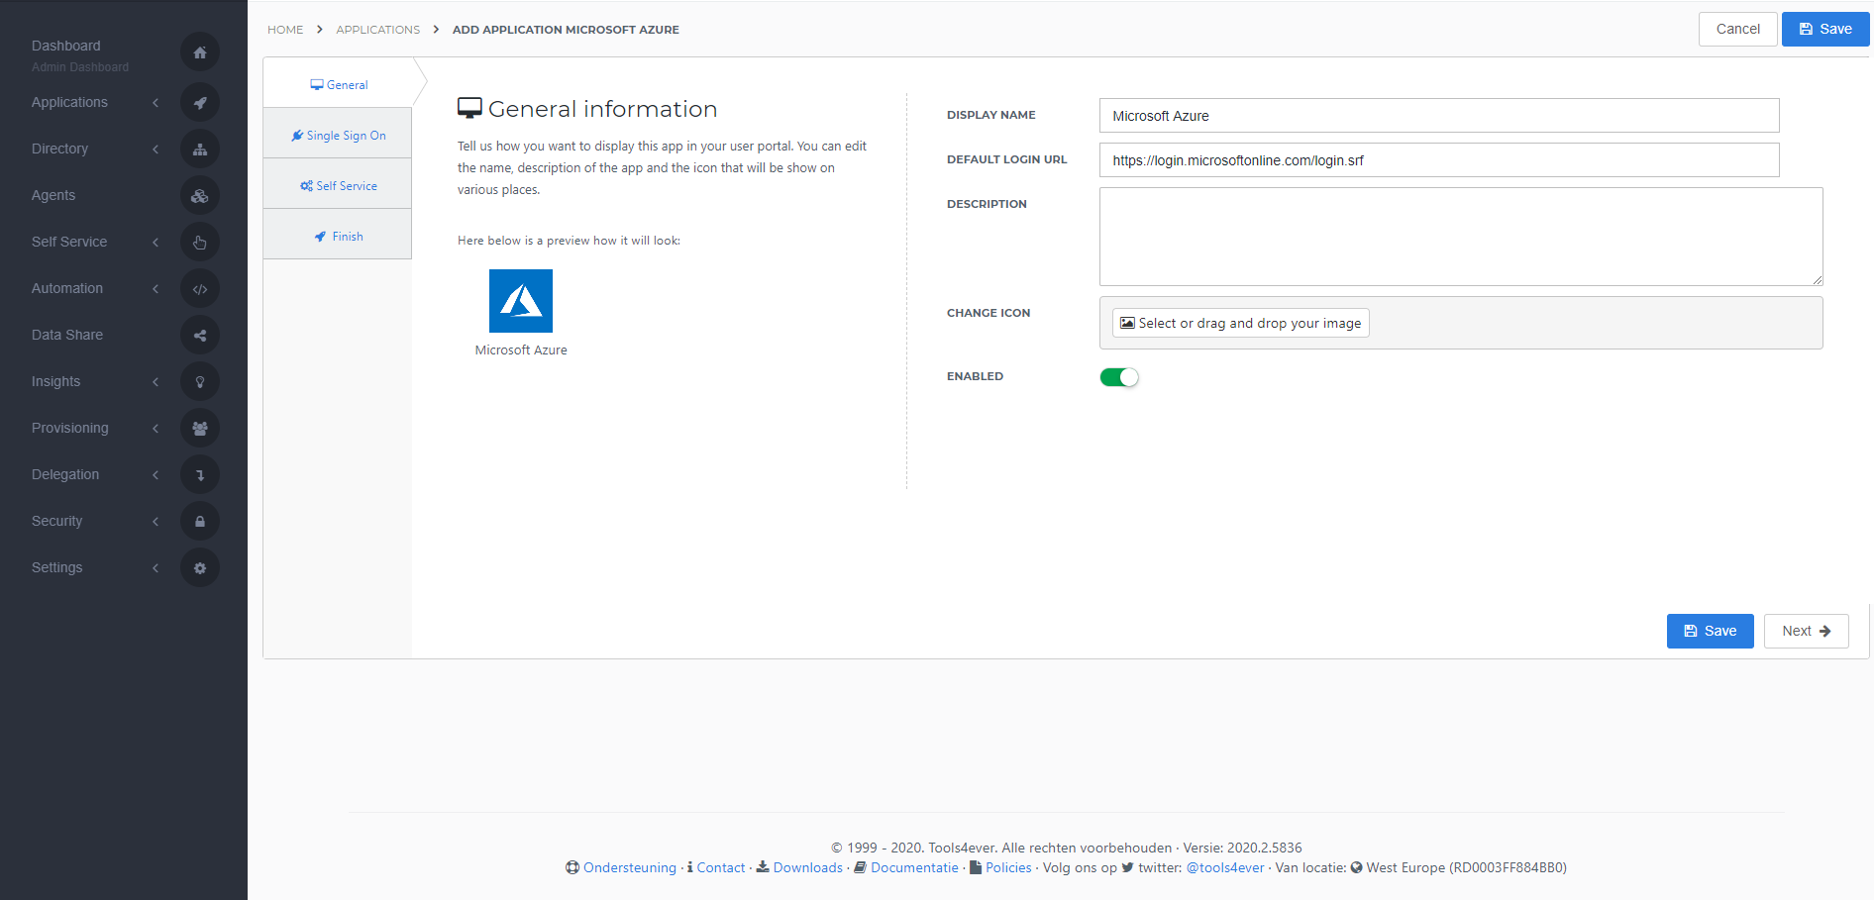1874x900 pixels.
Task: Open the Ondersteuning footer link
Action: tap(629, 867)
